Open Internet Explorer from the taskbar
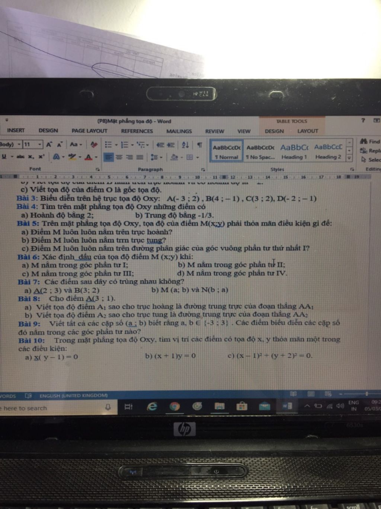Screen dimensions: 381x509 tap(152, 406)
